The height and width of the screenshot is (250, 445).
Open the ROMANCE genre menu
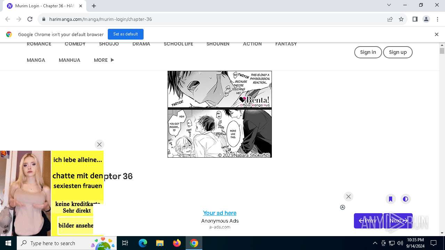(x=39, y=44)
